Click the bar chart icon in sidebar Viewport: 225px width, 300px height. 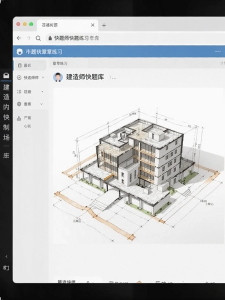[19, 118]
